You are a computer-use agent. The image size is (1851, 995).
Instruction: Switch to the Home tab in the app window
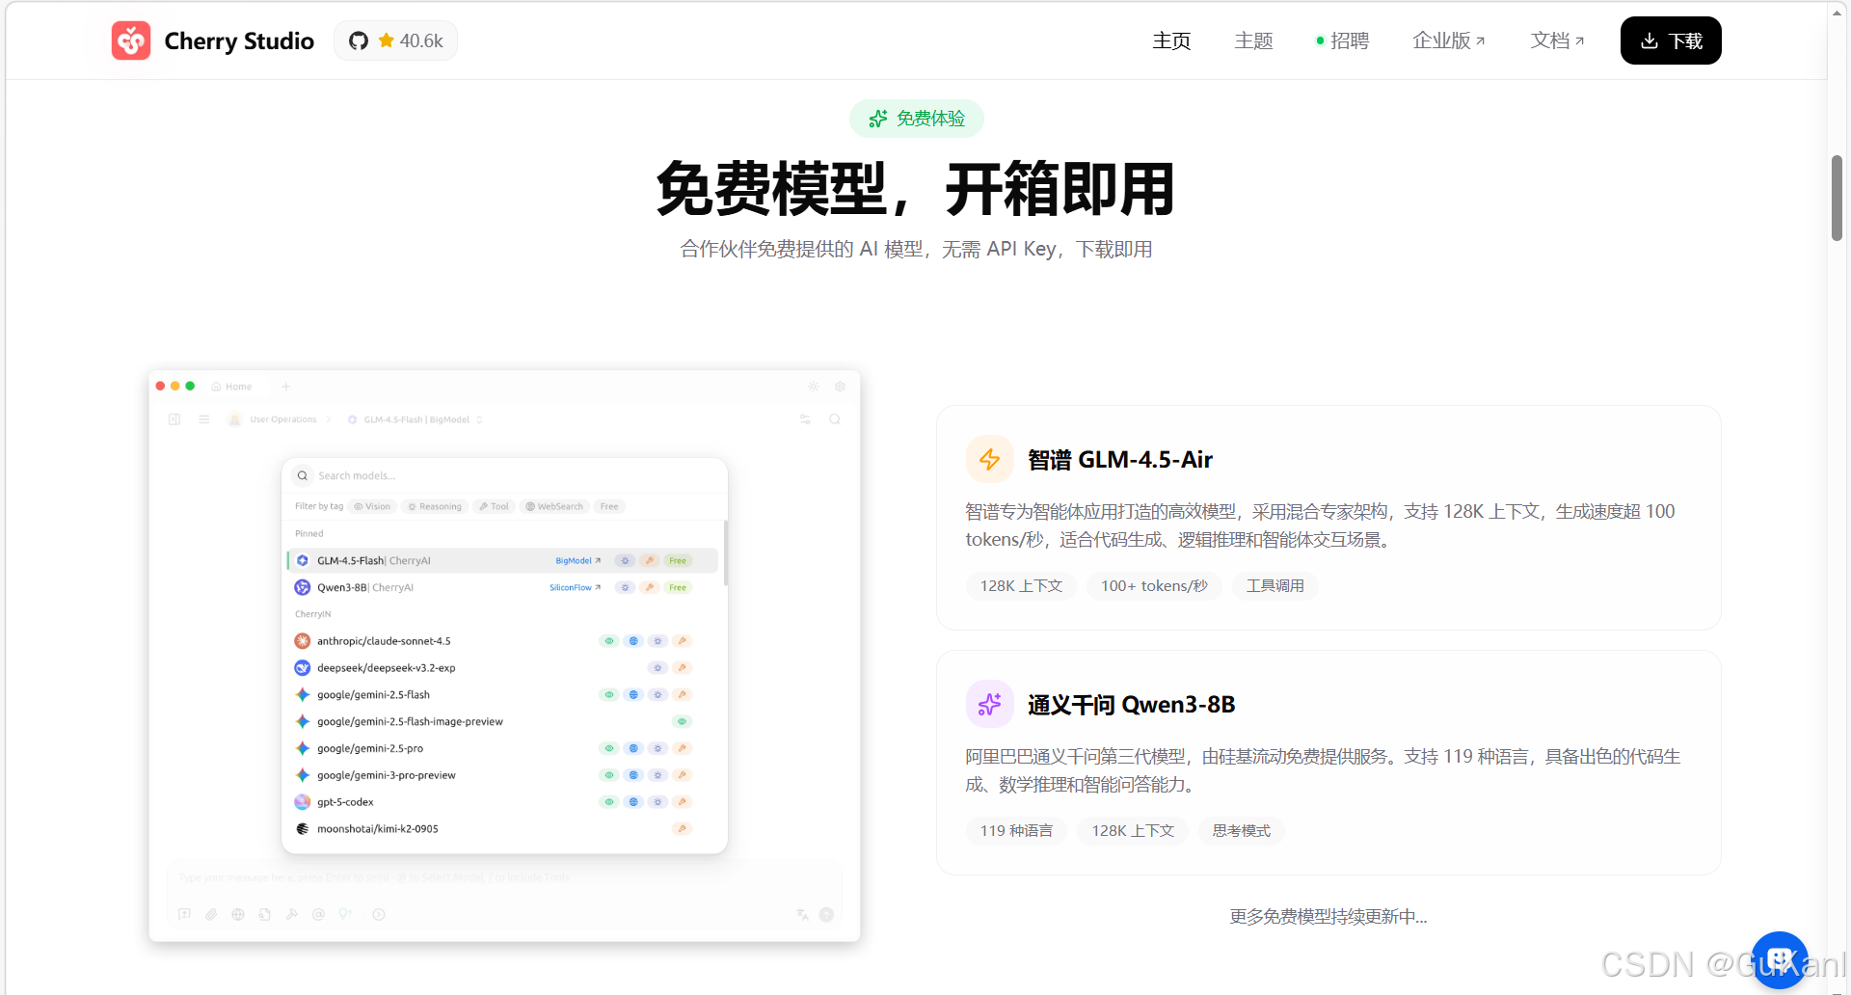(232, 387)
